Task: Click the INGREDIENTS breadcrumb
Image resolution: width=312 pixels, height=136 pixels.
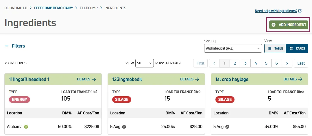Action: 115,8
